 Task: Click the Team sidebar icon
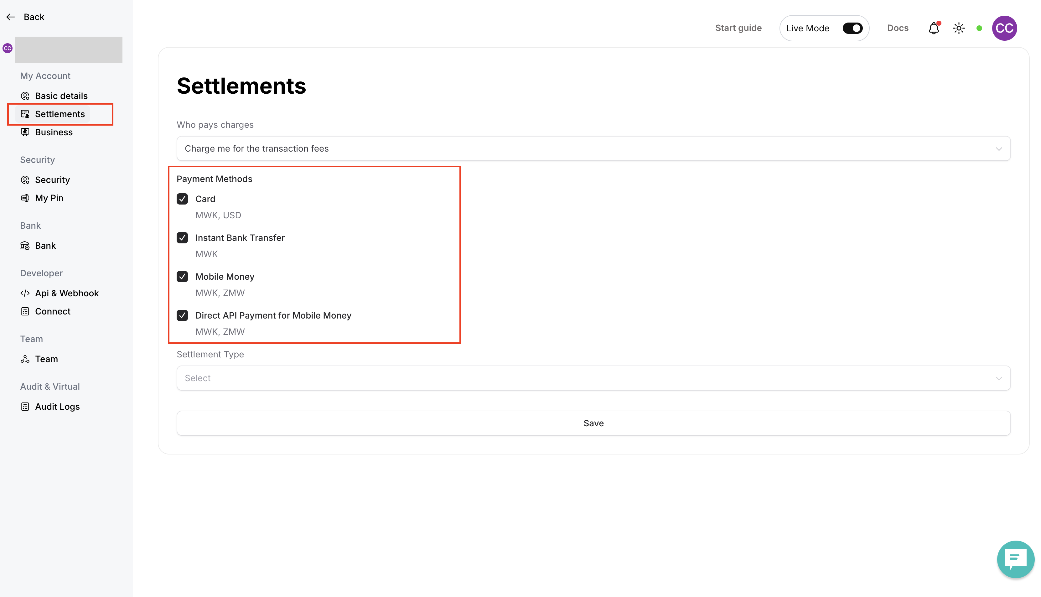click(x=25, y=359)
